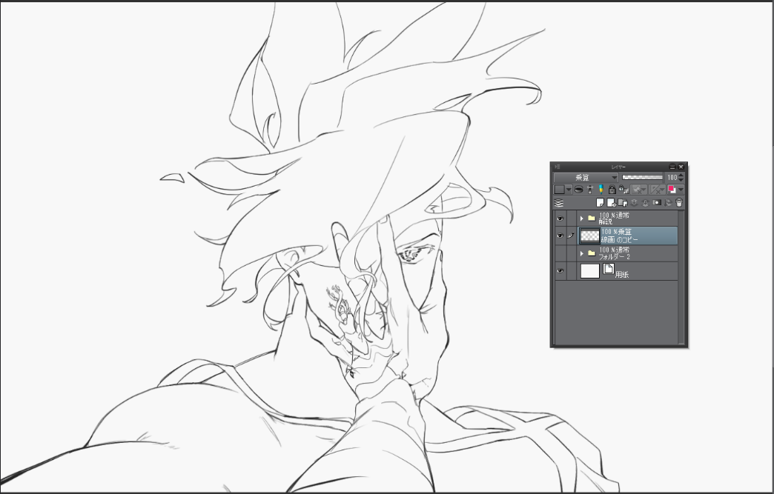Create a new vector layer

(x=611, y=202)
